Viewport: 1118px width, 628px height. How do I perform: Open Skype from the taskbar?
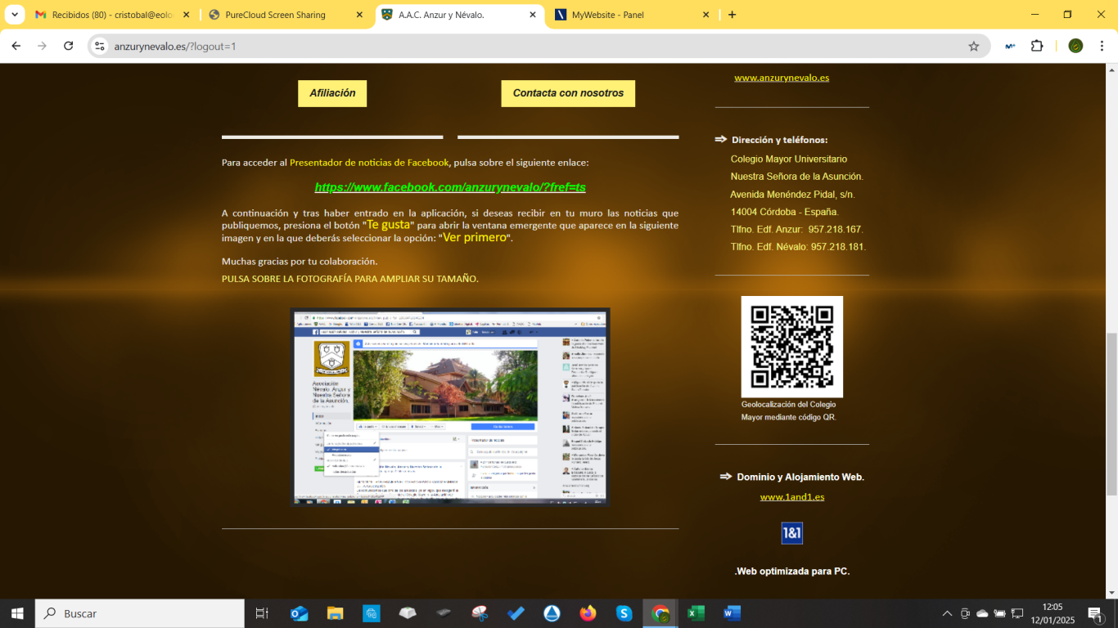[x=624, y=613]
